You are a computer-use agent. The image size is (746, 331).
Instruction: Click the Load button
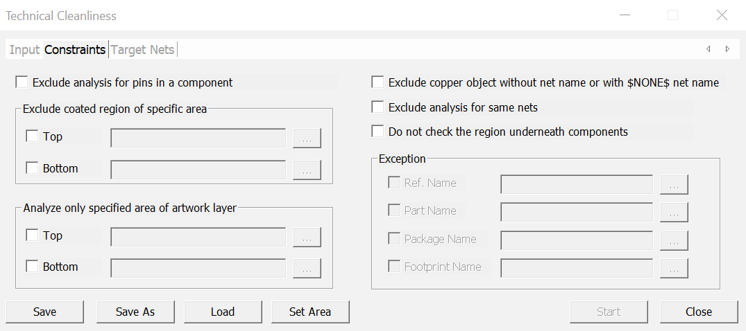(223, 312)
